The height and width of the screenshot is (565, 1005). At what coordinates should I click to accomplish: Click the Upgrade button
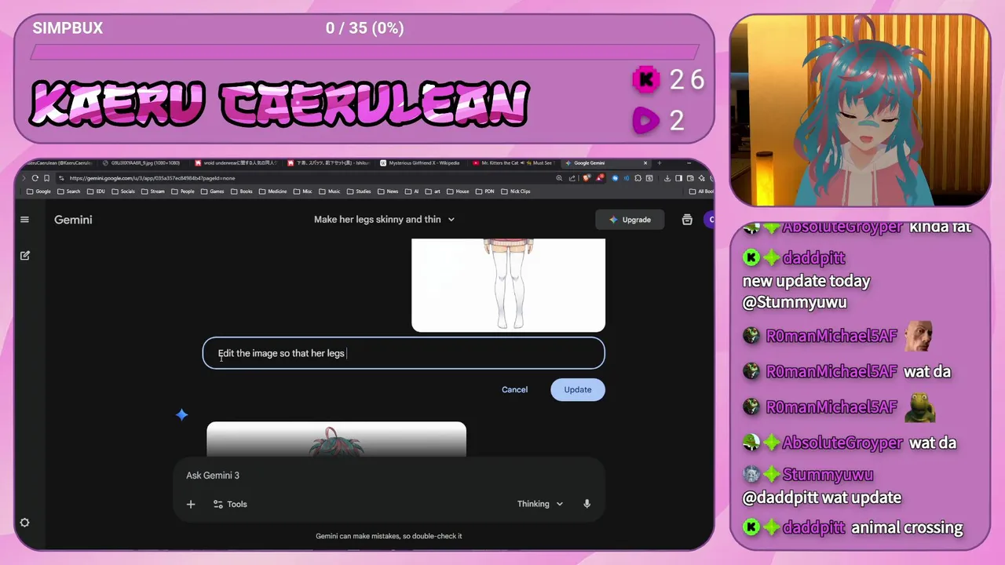[x=629, y=220]
